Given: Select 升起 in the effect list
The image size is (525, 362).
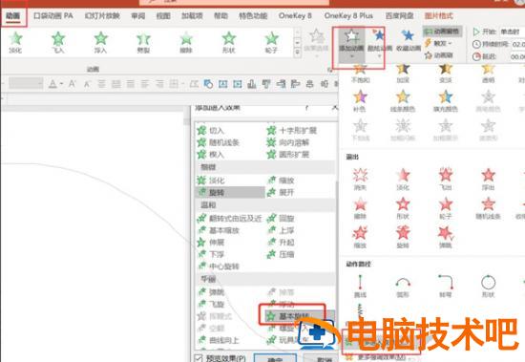Looking at the screenshot, I should (x=281, y=243).
